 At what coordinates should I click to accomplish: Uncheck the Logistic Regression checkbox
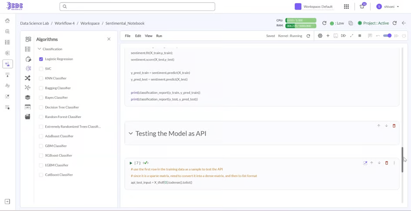click(41, 59)
